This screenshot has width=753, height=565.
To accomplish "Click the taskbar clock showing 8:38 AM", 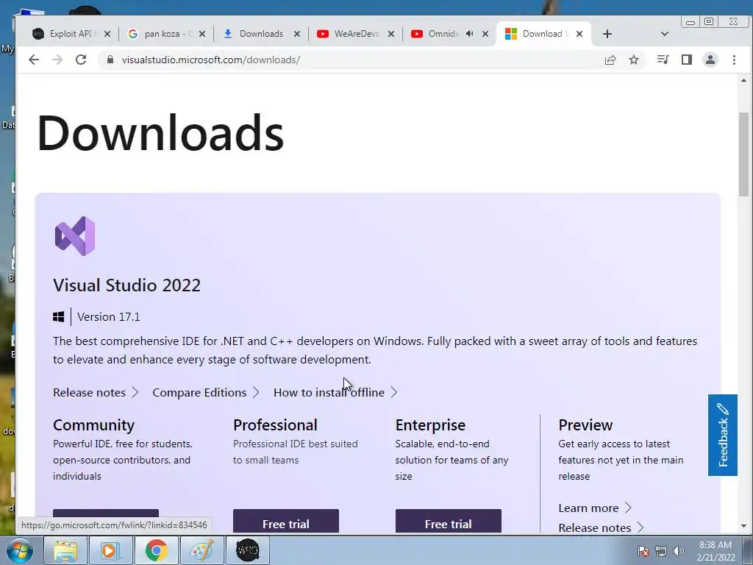I will pos(715,551).
